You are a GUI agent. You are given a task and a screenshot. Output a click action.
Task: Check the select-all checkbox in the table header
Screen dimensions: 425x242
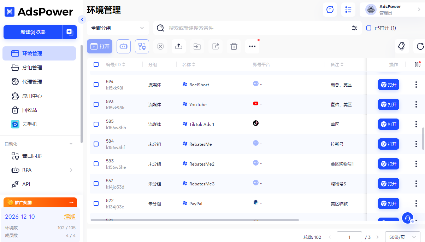click(96, 64)
